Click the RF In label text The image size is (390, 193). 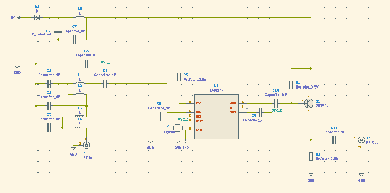coord(88,158)
